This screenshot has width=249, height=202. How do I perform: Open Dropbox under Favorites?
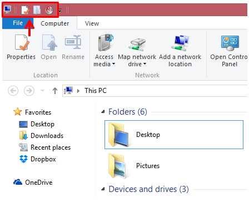click(38, 159)
